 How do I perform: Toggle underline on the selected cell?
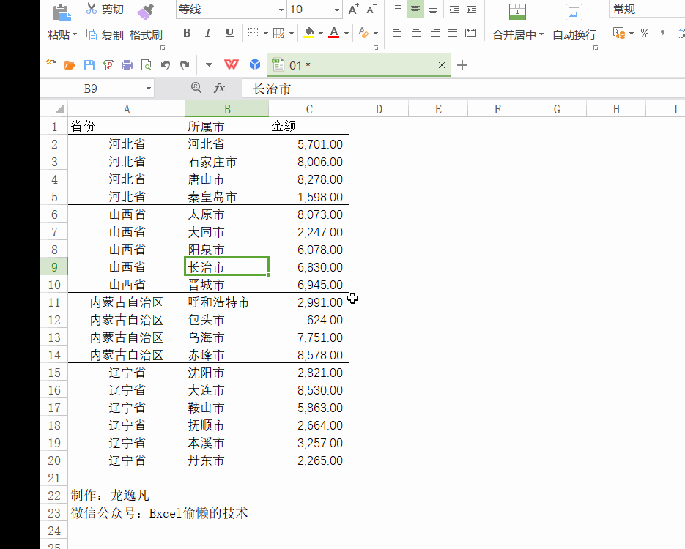(229, 33)
